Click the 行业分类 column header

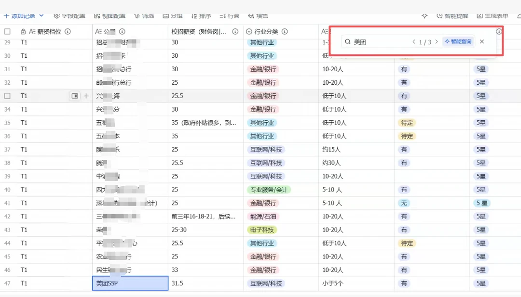point(281,31)
